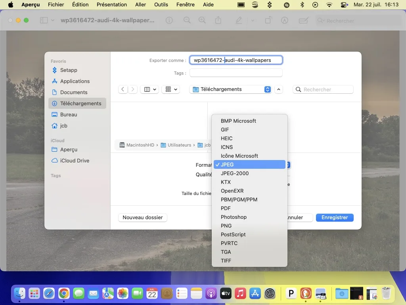Viewport: 406px width, 305px height.
Task: Launch Safari from the Dock
Action: pyautogui.click(x=49, y=293)
